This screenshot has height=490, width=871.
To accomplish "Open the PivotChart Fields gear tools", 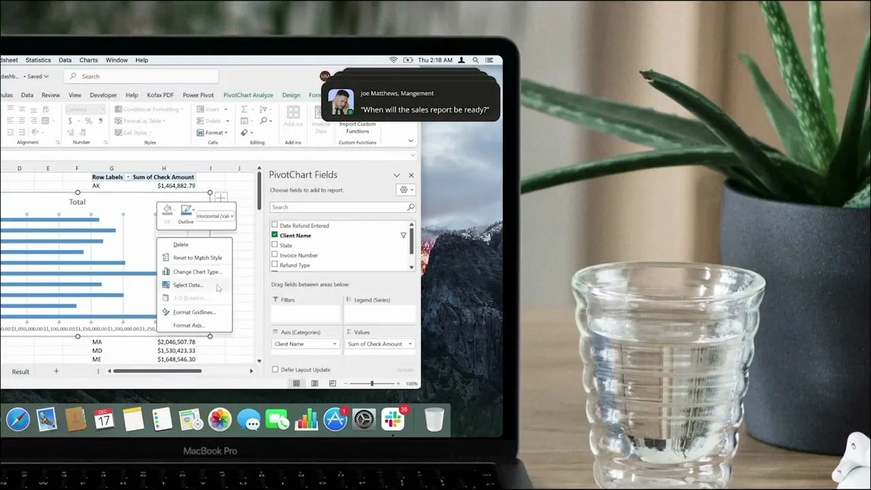I will point(406,190).
